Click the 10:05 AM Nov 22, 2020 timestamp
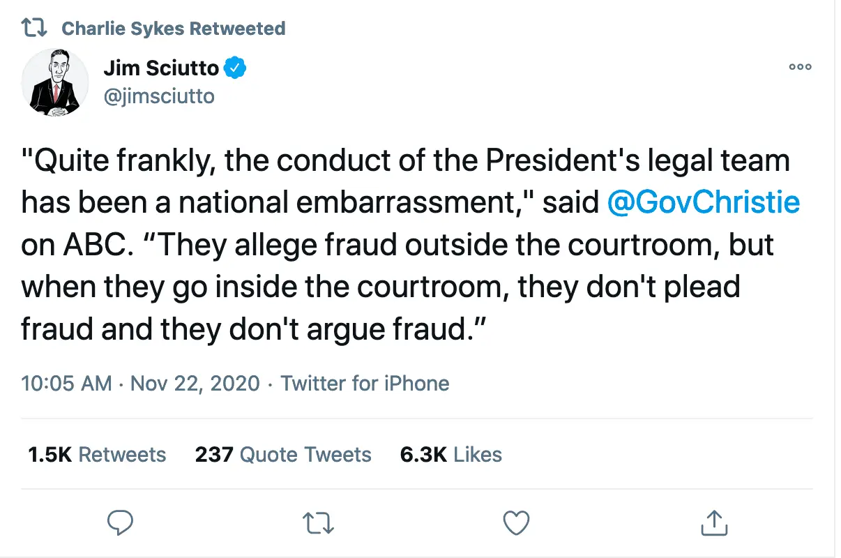 tap(140, 383)
